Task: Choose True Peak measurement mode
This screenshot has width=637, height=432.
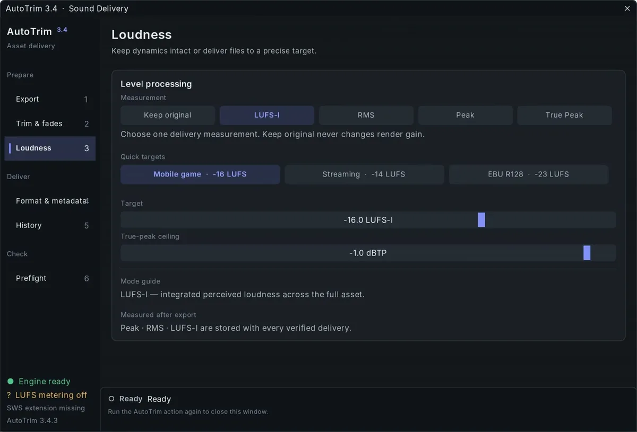Action: [564, 115]
